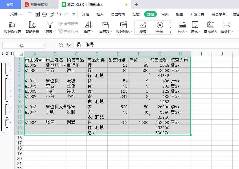Click the 分列 text to columns icon
Screen dimensions: 239x169
(x=182, y=25)
